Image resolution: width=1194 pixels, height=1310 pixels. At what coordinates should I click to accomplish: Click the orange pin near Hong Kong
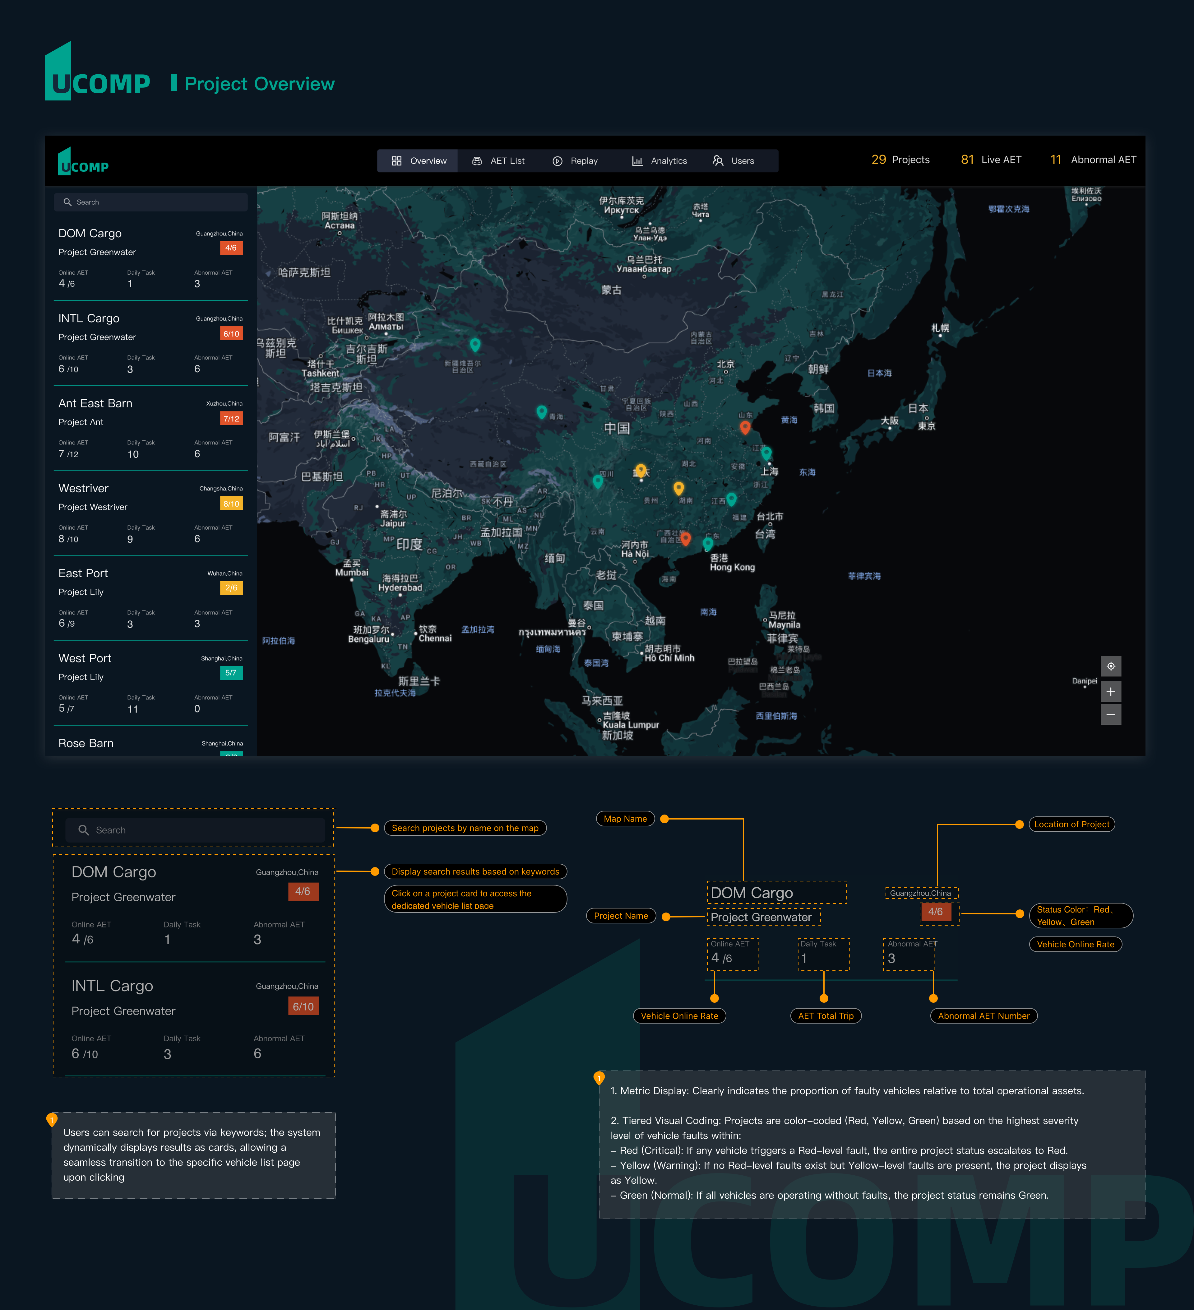click(x=687, y=537)
